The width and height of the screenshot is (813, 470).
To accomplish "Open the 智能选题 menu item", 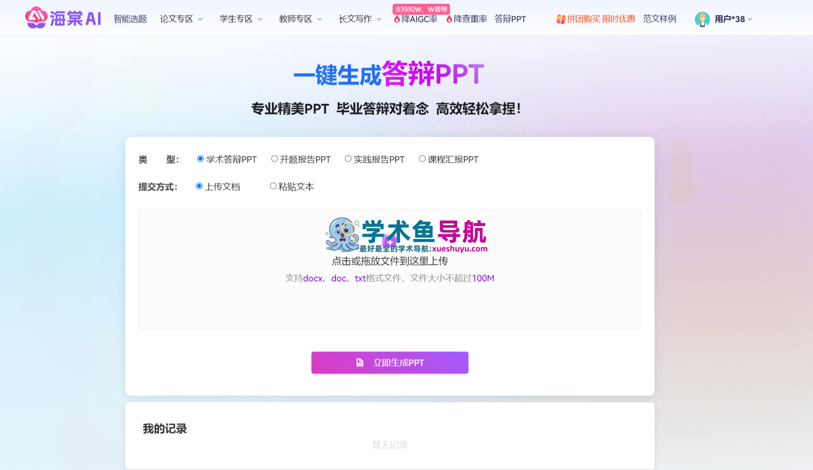I will (x=130, y=19).
